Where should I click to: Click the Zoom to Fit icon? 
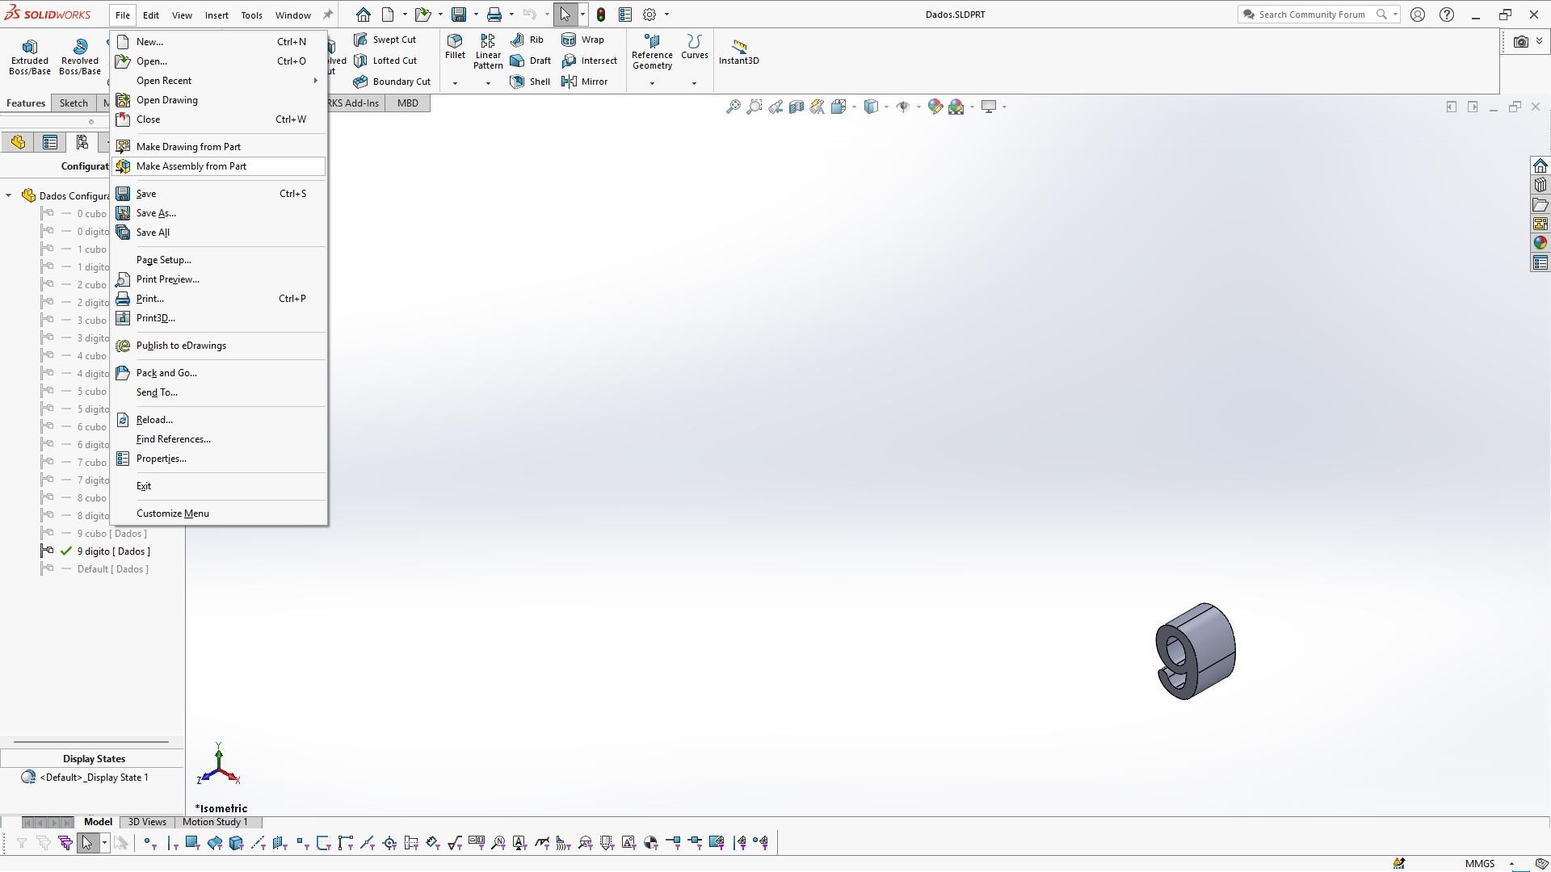(733, 107)
